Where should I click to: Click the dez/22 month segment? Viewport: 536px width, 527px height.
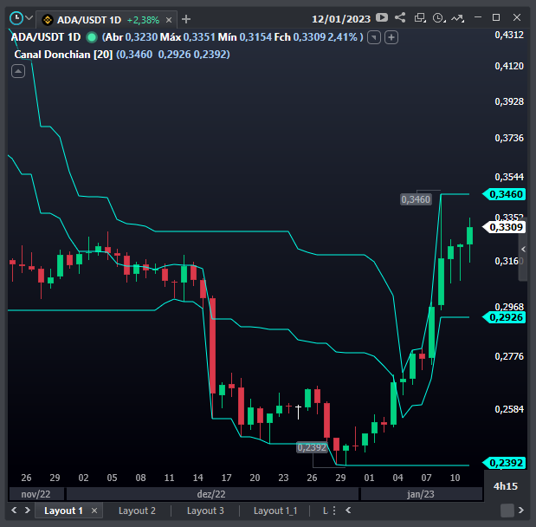pos(212,494)
